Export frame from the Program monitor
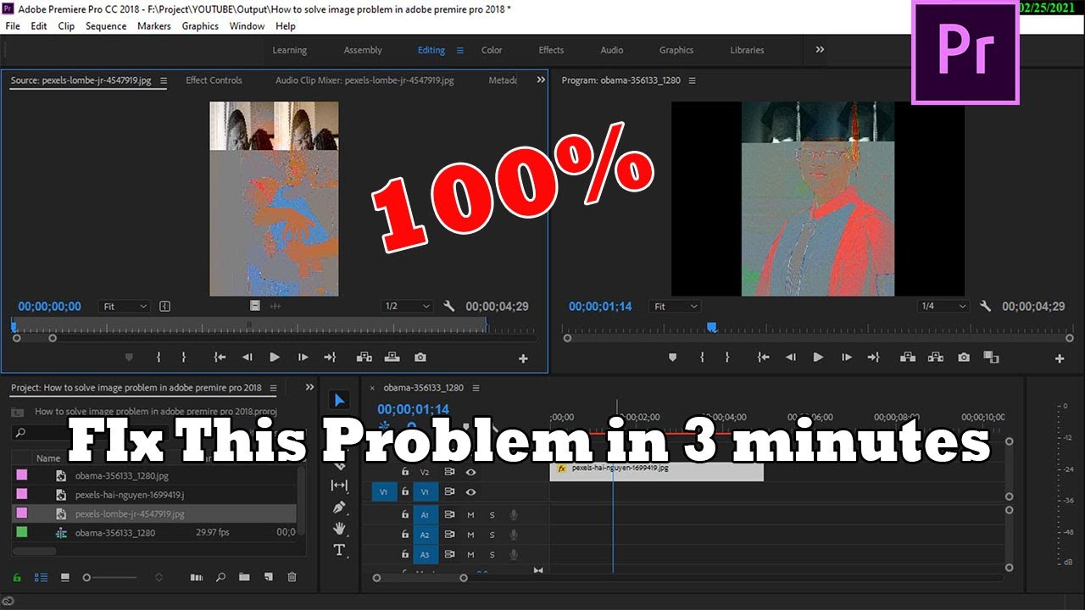The image size is (1085, 610). [964, 358]
